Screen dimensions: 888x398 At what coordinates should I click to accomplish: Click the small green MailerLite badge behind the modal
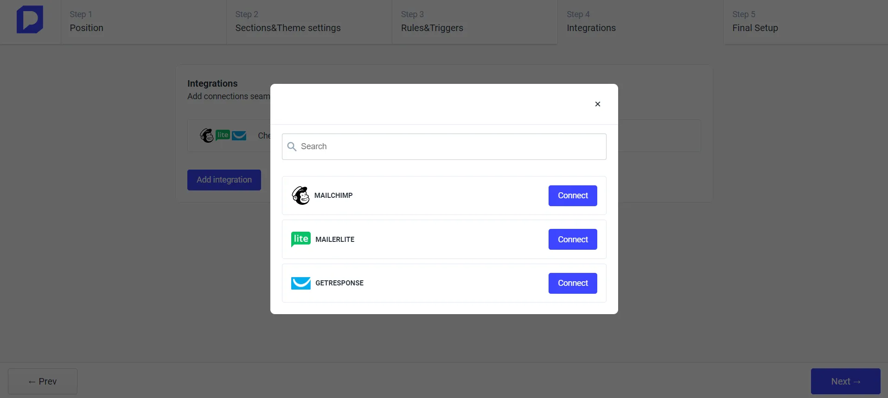[x=223, y=135]
